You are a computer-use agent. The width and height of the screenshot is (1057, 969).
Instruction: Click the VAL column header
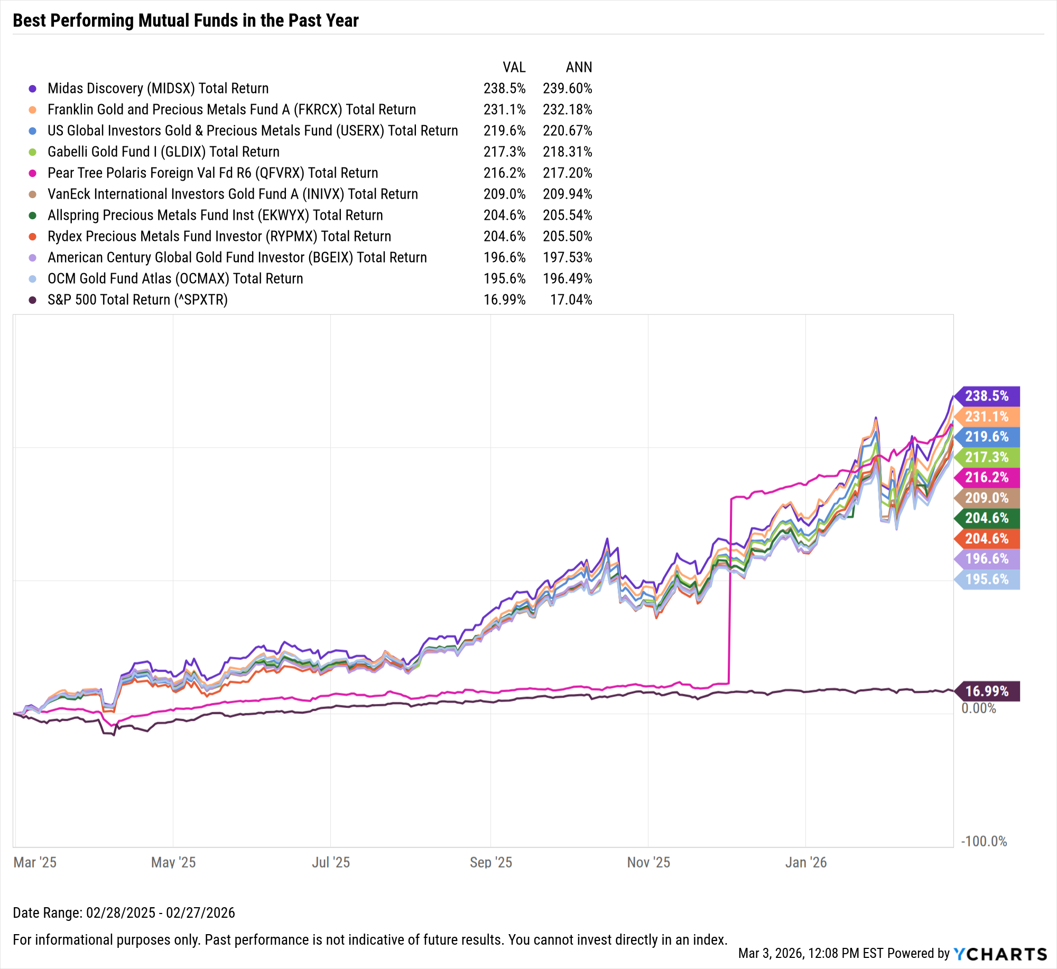click(x=514, y=67)
